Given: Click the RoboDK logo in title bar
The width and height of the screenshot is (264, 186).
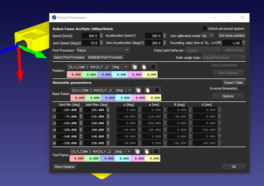Looking at the screenshot, I should click(54, 17).
